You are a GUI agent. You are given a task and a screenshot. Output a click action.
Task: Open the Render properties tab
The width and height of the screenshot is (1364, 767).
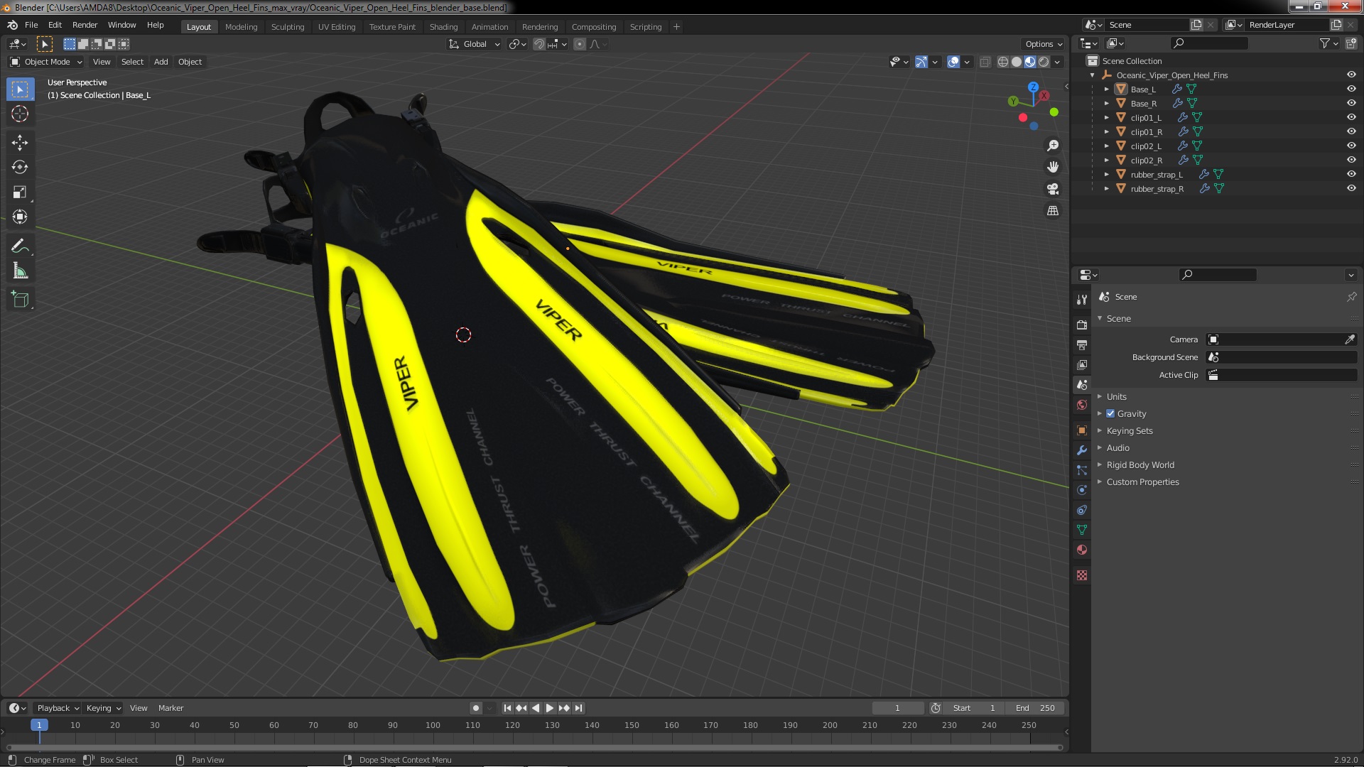tap(1082, 325)
